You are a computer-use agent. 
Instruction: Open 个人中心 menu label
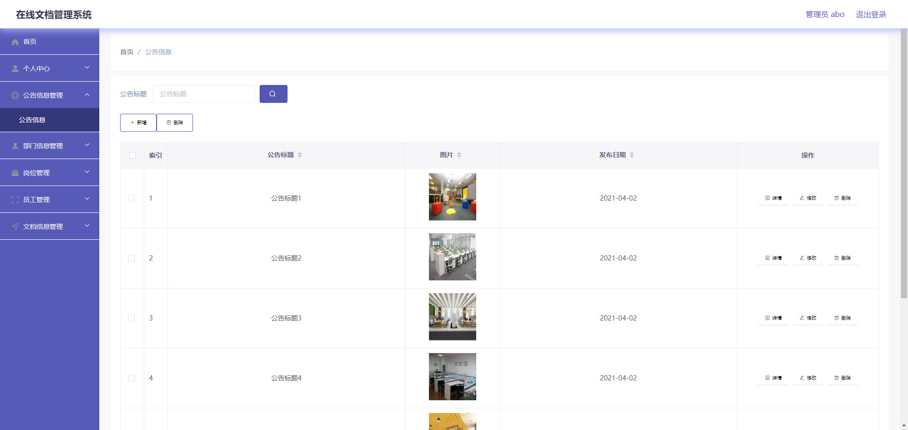coord(36,68)
